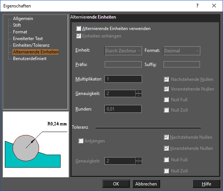
Task: Click the Abbrechen button
Action: point(146,184)
